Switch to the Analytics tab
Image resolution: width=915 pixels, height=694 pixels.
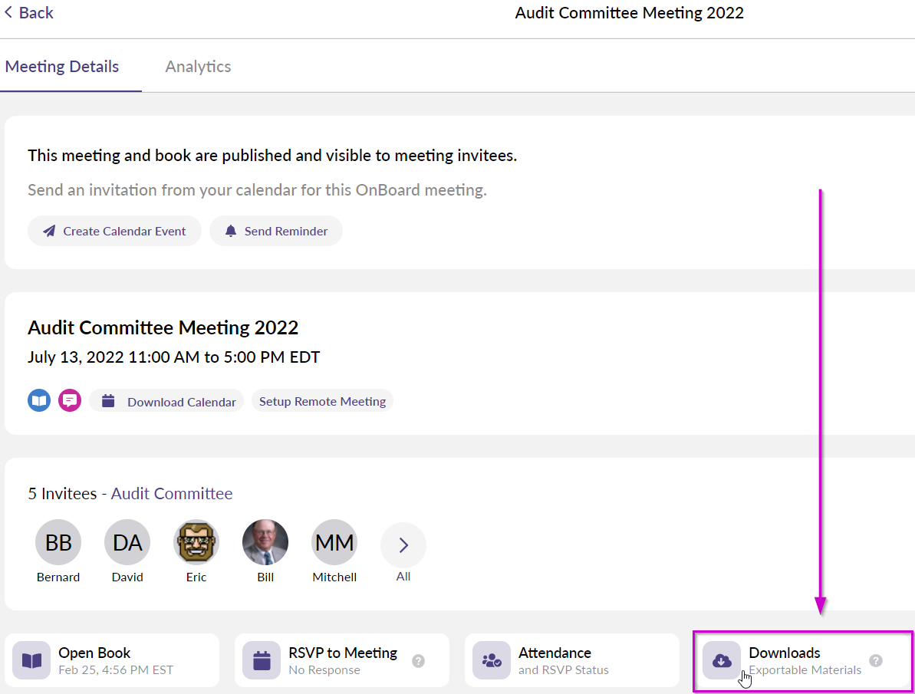click(198, 67)
